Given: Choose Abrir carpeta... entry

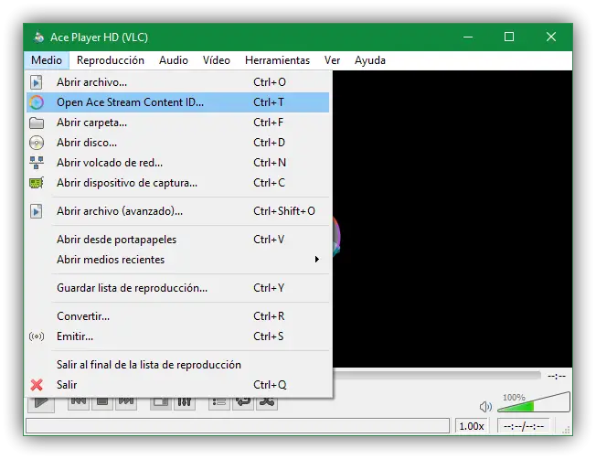Looking at the screenshot, I should tap(178, 123).
